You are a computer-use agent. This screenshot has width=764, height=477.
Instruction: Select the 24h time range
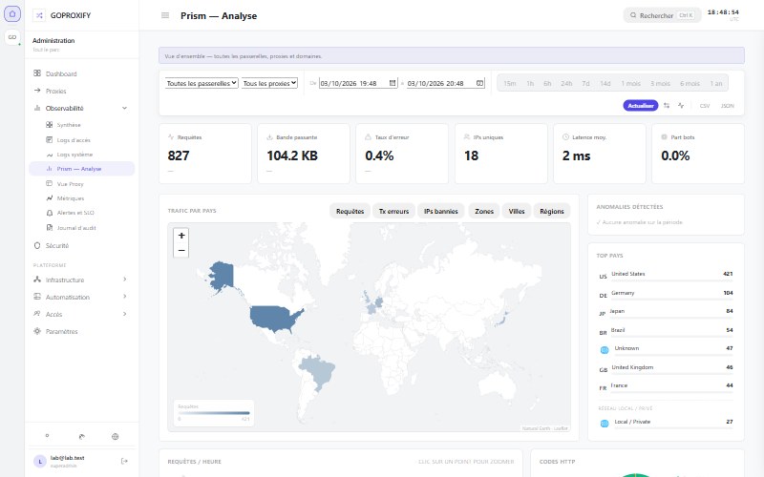566,84
